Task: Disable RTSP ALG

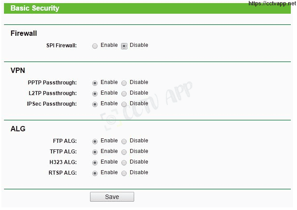Action: pos(124,173)
